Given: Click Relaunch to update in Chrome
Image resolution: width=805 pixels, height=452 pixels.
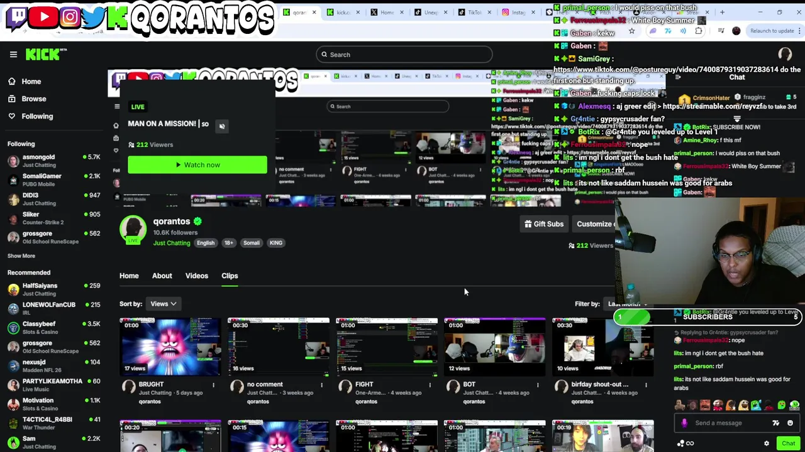Looking at the screenshot, I should coord(772,31).
